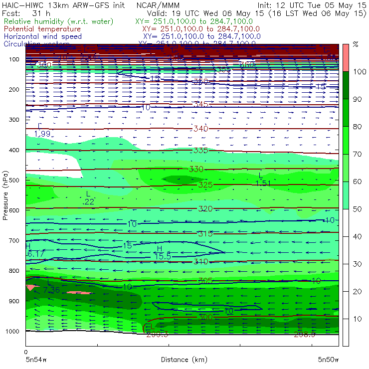369x369 pixels.
Task: Select the blue 'Horizontal wind speed' legend label
Action: pyautogui.click(x=42, y=36)
